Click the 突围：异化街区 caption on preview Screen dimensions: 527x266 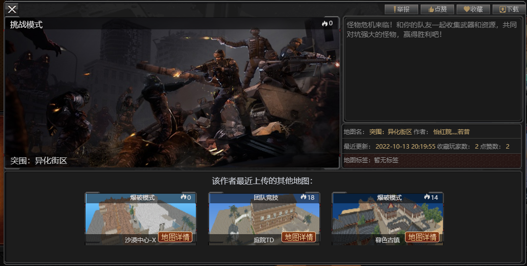(38, 160)
